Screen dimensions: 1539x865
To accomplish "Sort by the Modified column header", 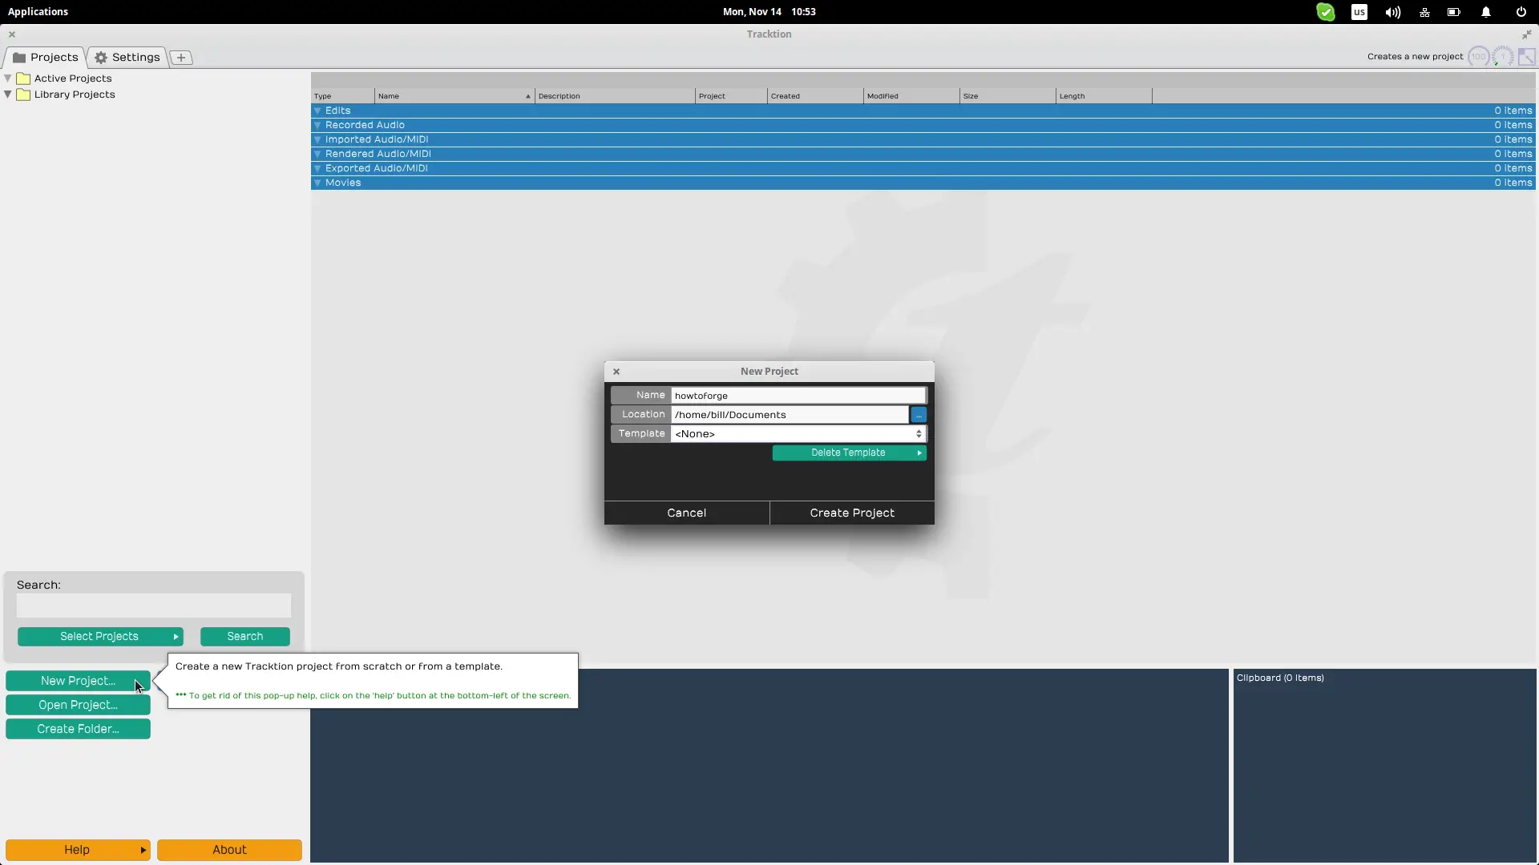I will 911,96.
